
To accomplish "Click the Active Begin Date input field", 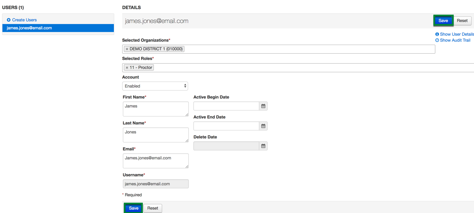I will [x=226, y=106].
